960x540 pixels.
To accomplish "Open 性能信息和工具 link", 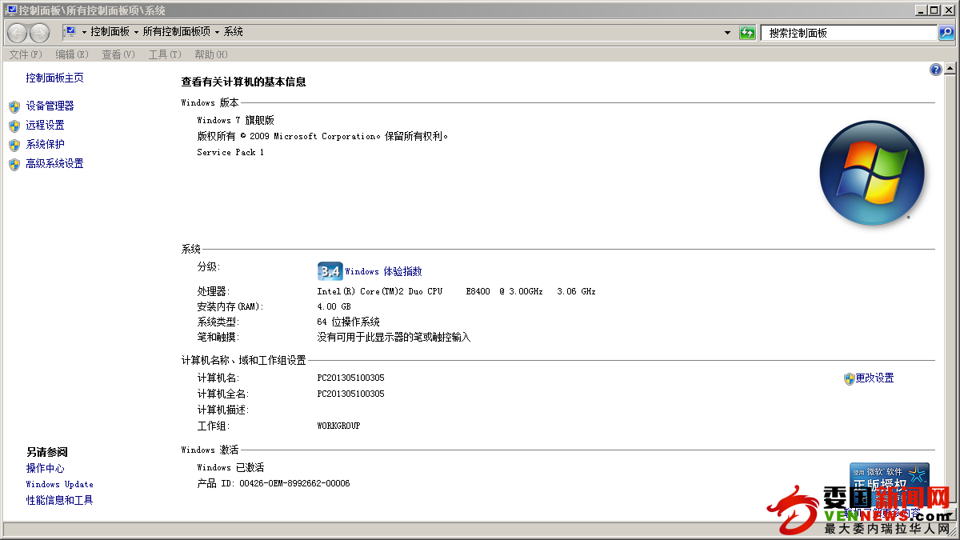I will (59, 500).
